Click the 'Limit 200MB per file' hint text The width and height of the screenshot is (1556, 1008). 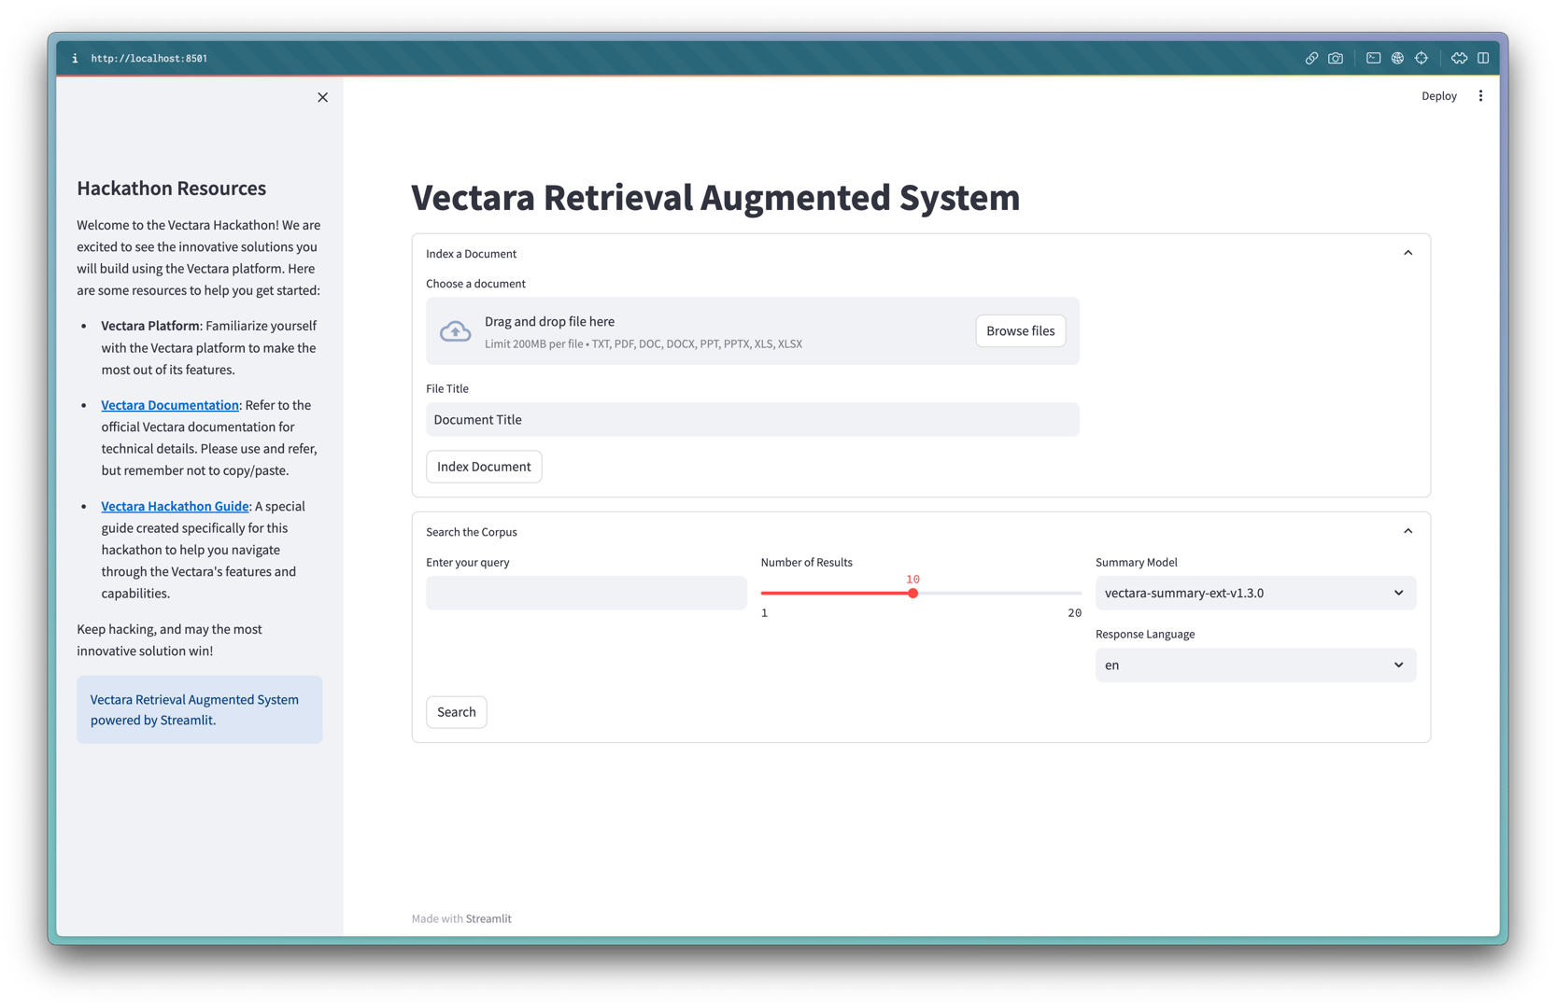coord(644,344)
